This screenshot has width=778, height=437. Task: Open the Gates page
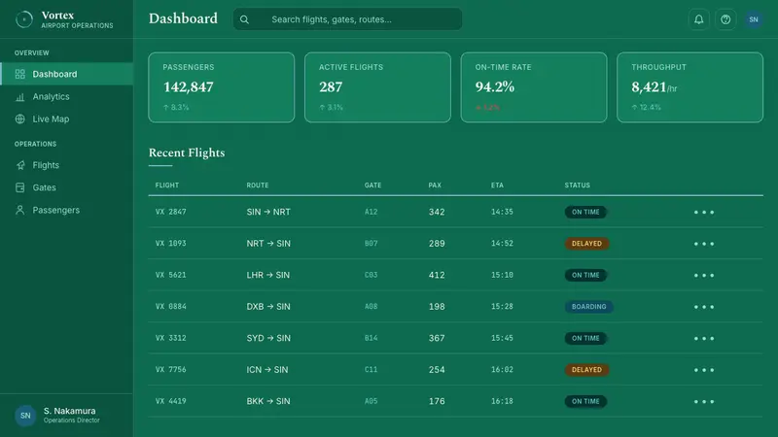click(66, 187)
